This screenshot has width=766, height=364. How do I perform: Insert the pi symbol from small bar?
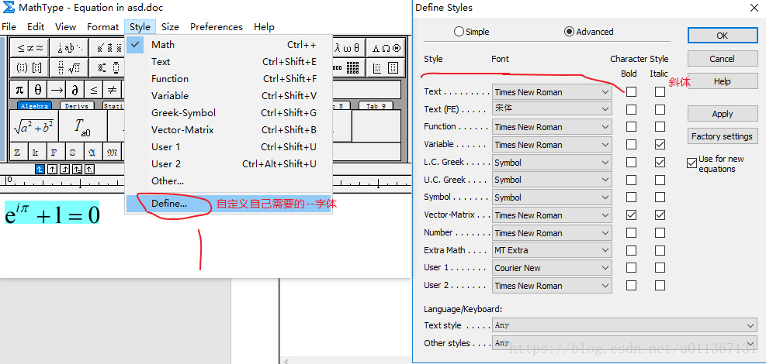pos(19,90)
